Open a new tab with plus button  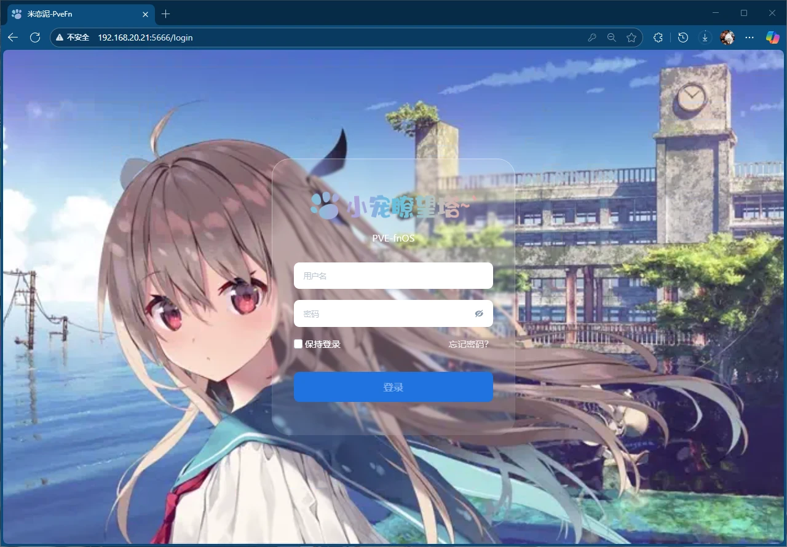[165, 14]
